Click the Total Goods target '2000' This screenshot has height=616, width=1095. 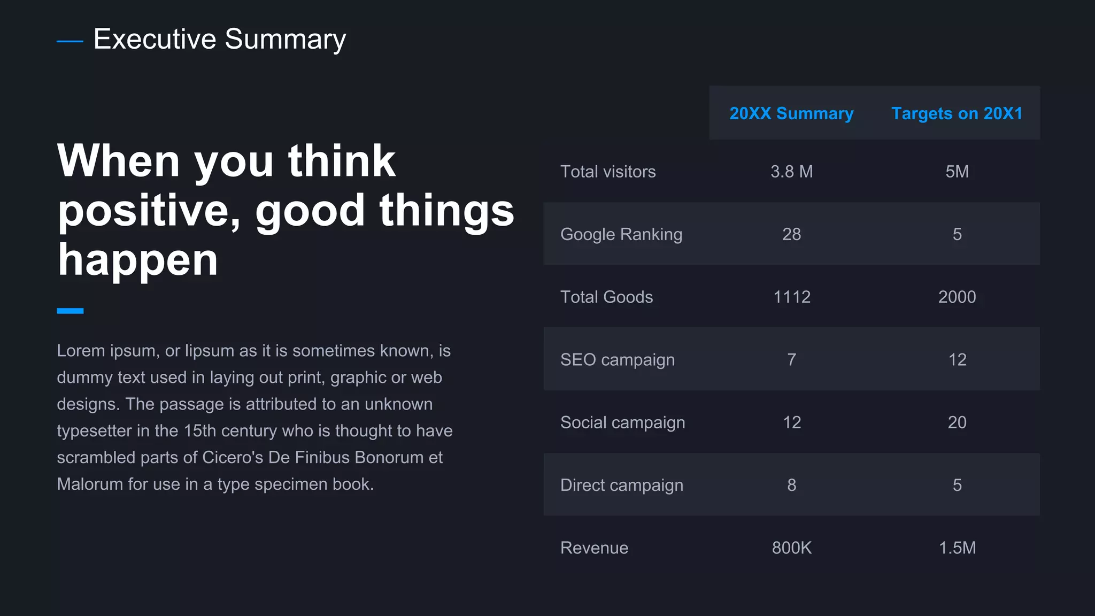coord(957,297)
